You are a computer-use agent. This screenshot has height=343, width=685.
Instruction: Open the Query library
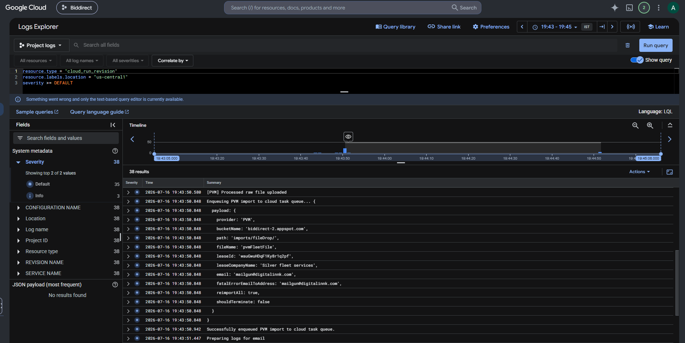click(x=396, y=27)
